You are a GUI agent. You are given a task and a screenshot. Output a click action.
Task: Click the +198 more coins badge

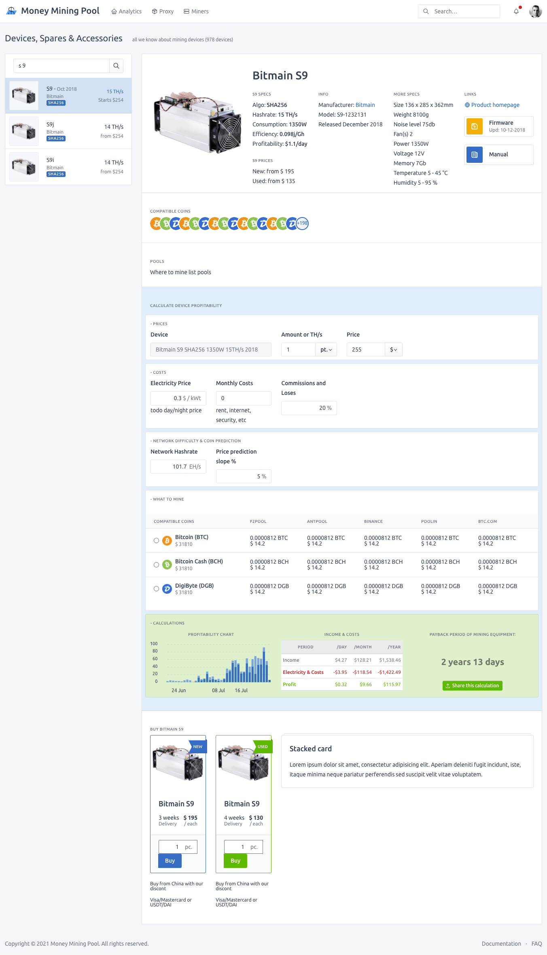click(302, 223)
